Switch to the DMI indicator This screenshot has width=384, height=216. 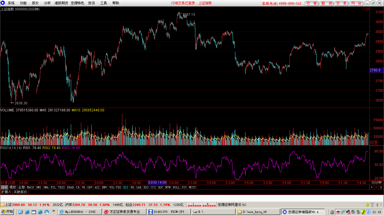39,187
